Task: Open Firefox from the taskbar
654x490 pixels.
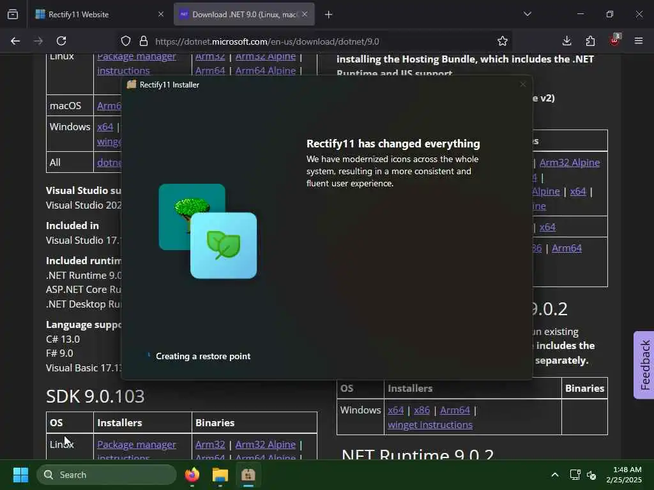Action: click(192, 475)
